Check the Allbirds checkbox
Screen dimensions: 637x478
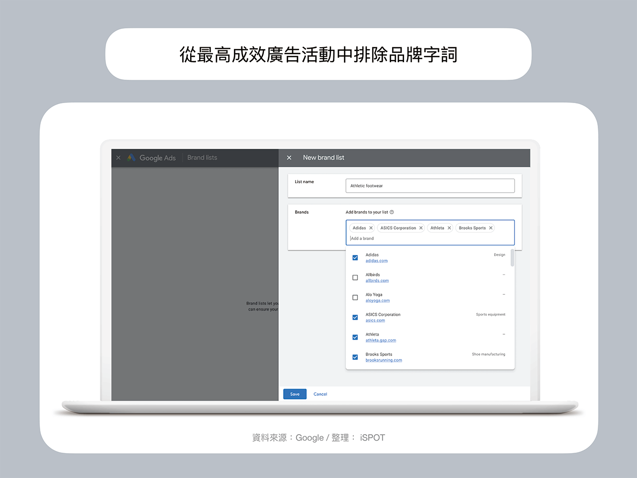(x=355, y=278)
